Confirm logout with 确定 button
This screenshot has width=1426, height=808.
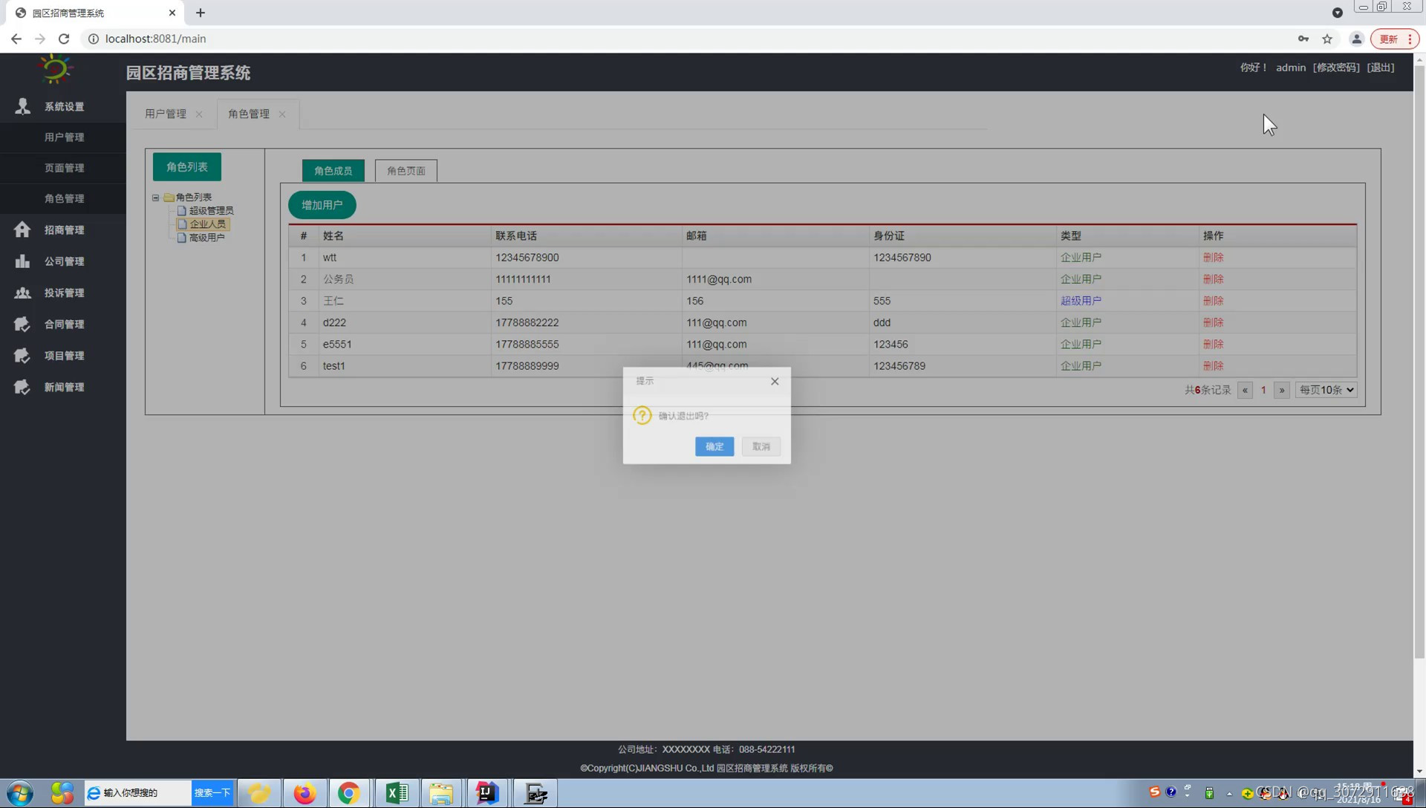(714, 446)
